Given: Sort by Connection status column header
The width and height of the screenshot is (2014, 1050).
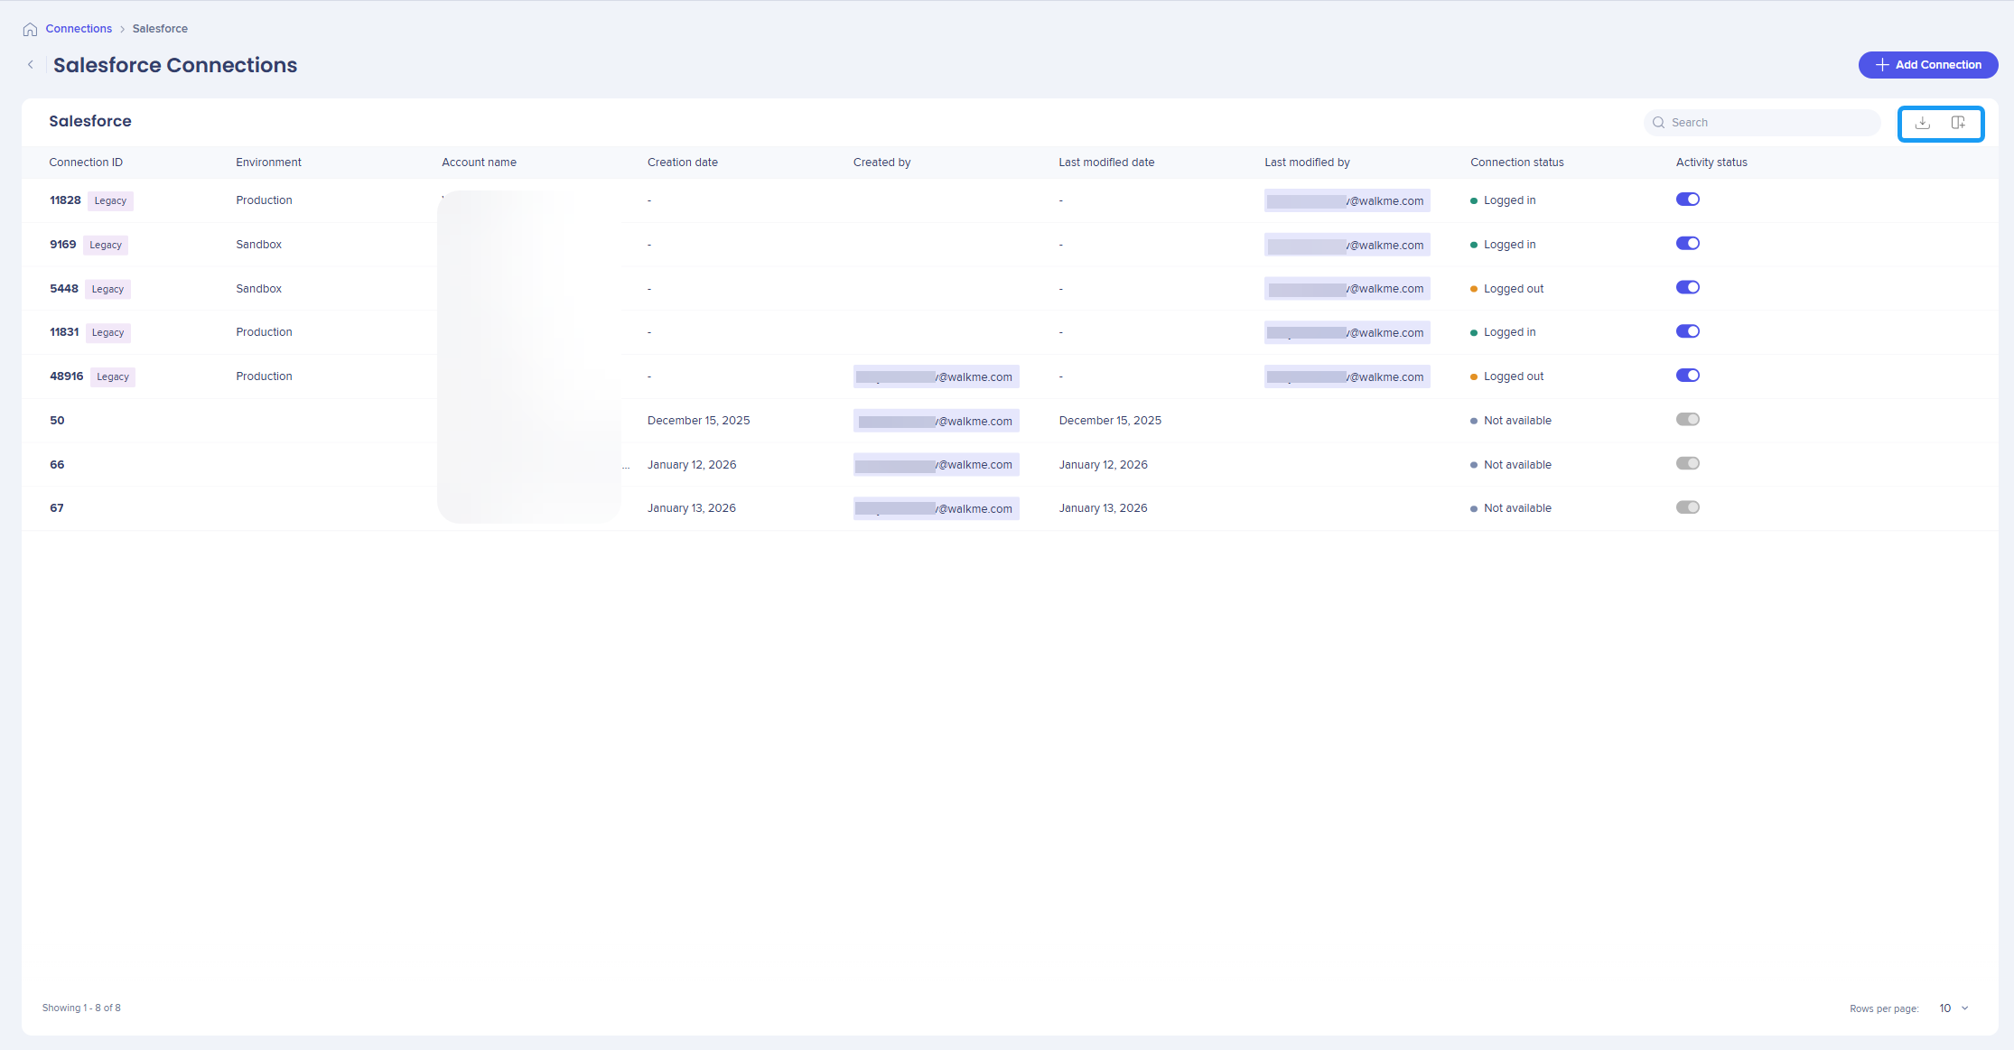Looking at the screenshot, I should point(1516,163).
